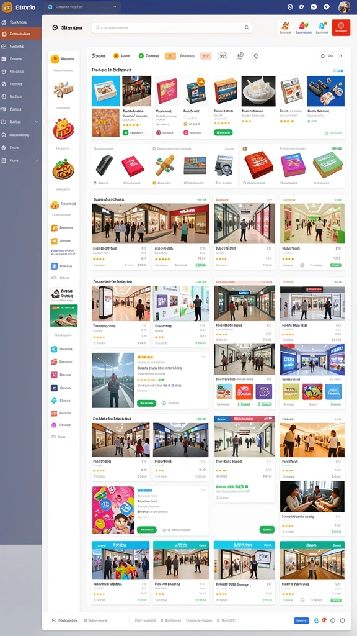The height and width of the screenshot is (636, 357).
Task: Choose the red gift box category icon
Action: (64, 129)
